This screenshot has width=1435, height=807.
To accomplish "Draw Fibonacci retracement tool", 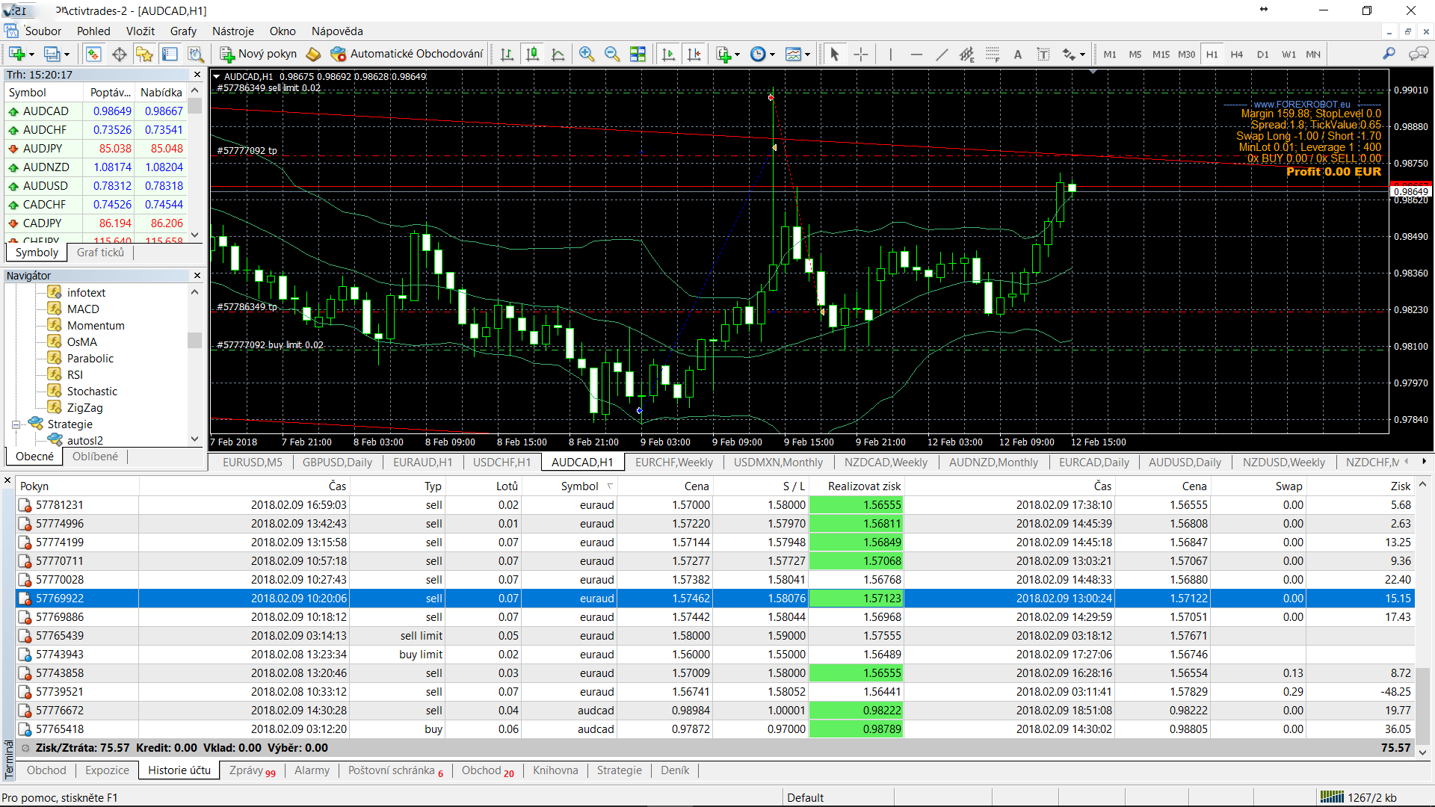I will tap(993, 54).
